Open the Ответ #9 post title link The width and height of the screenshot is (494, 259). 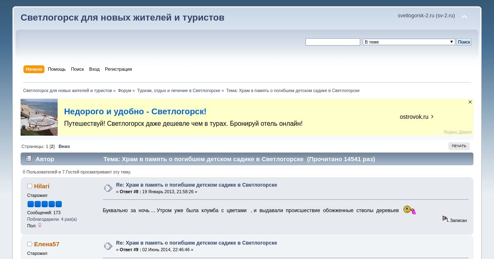196,243
